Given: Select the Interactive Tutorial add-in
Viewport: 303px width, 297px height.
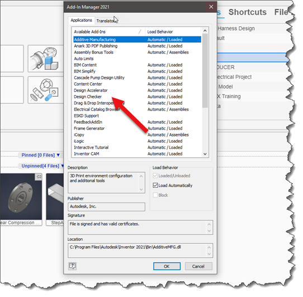Looking at the screenshot, I should click(137, 147).
